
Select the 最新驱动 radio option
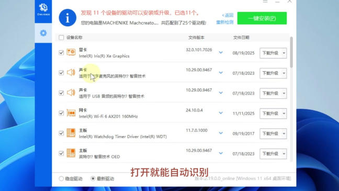[93, 178]
